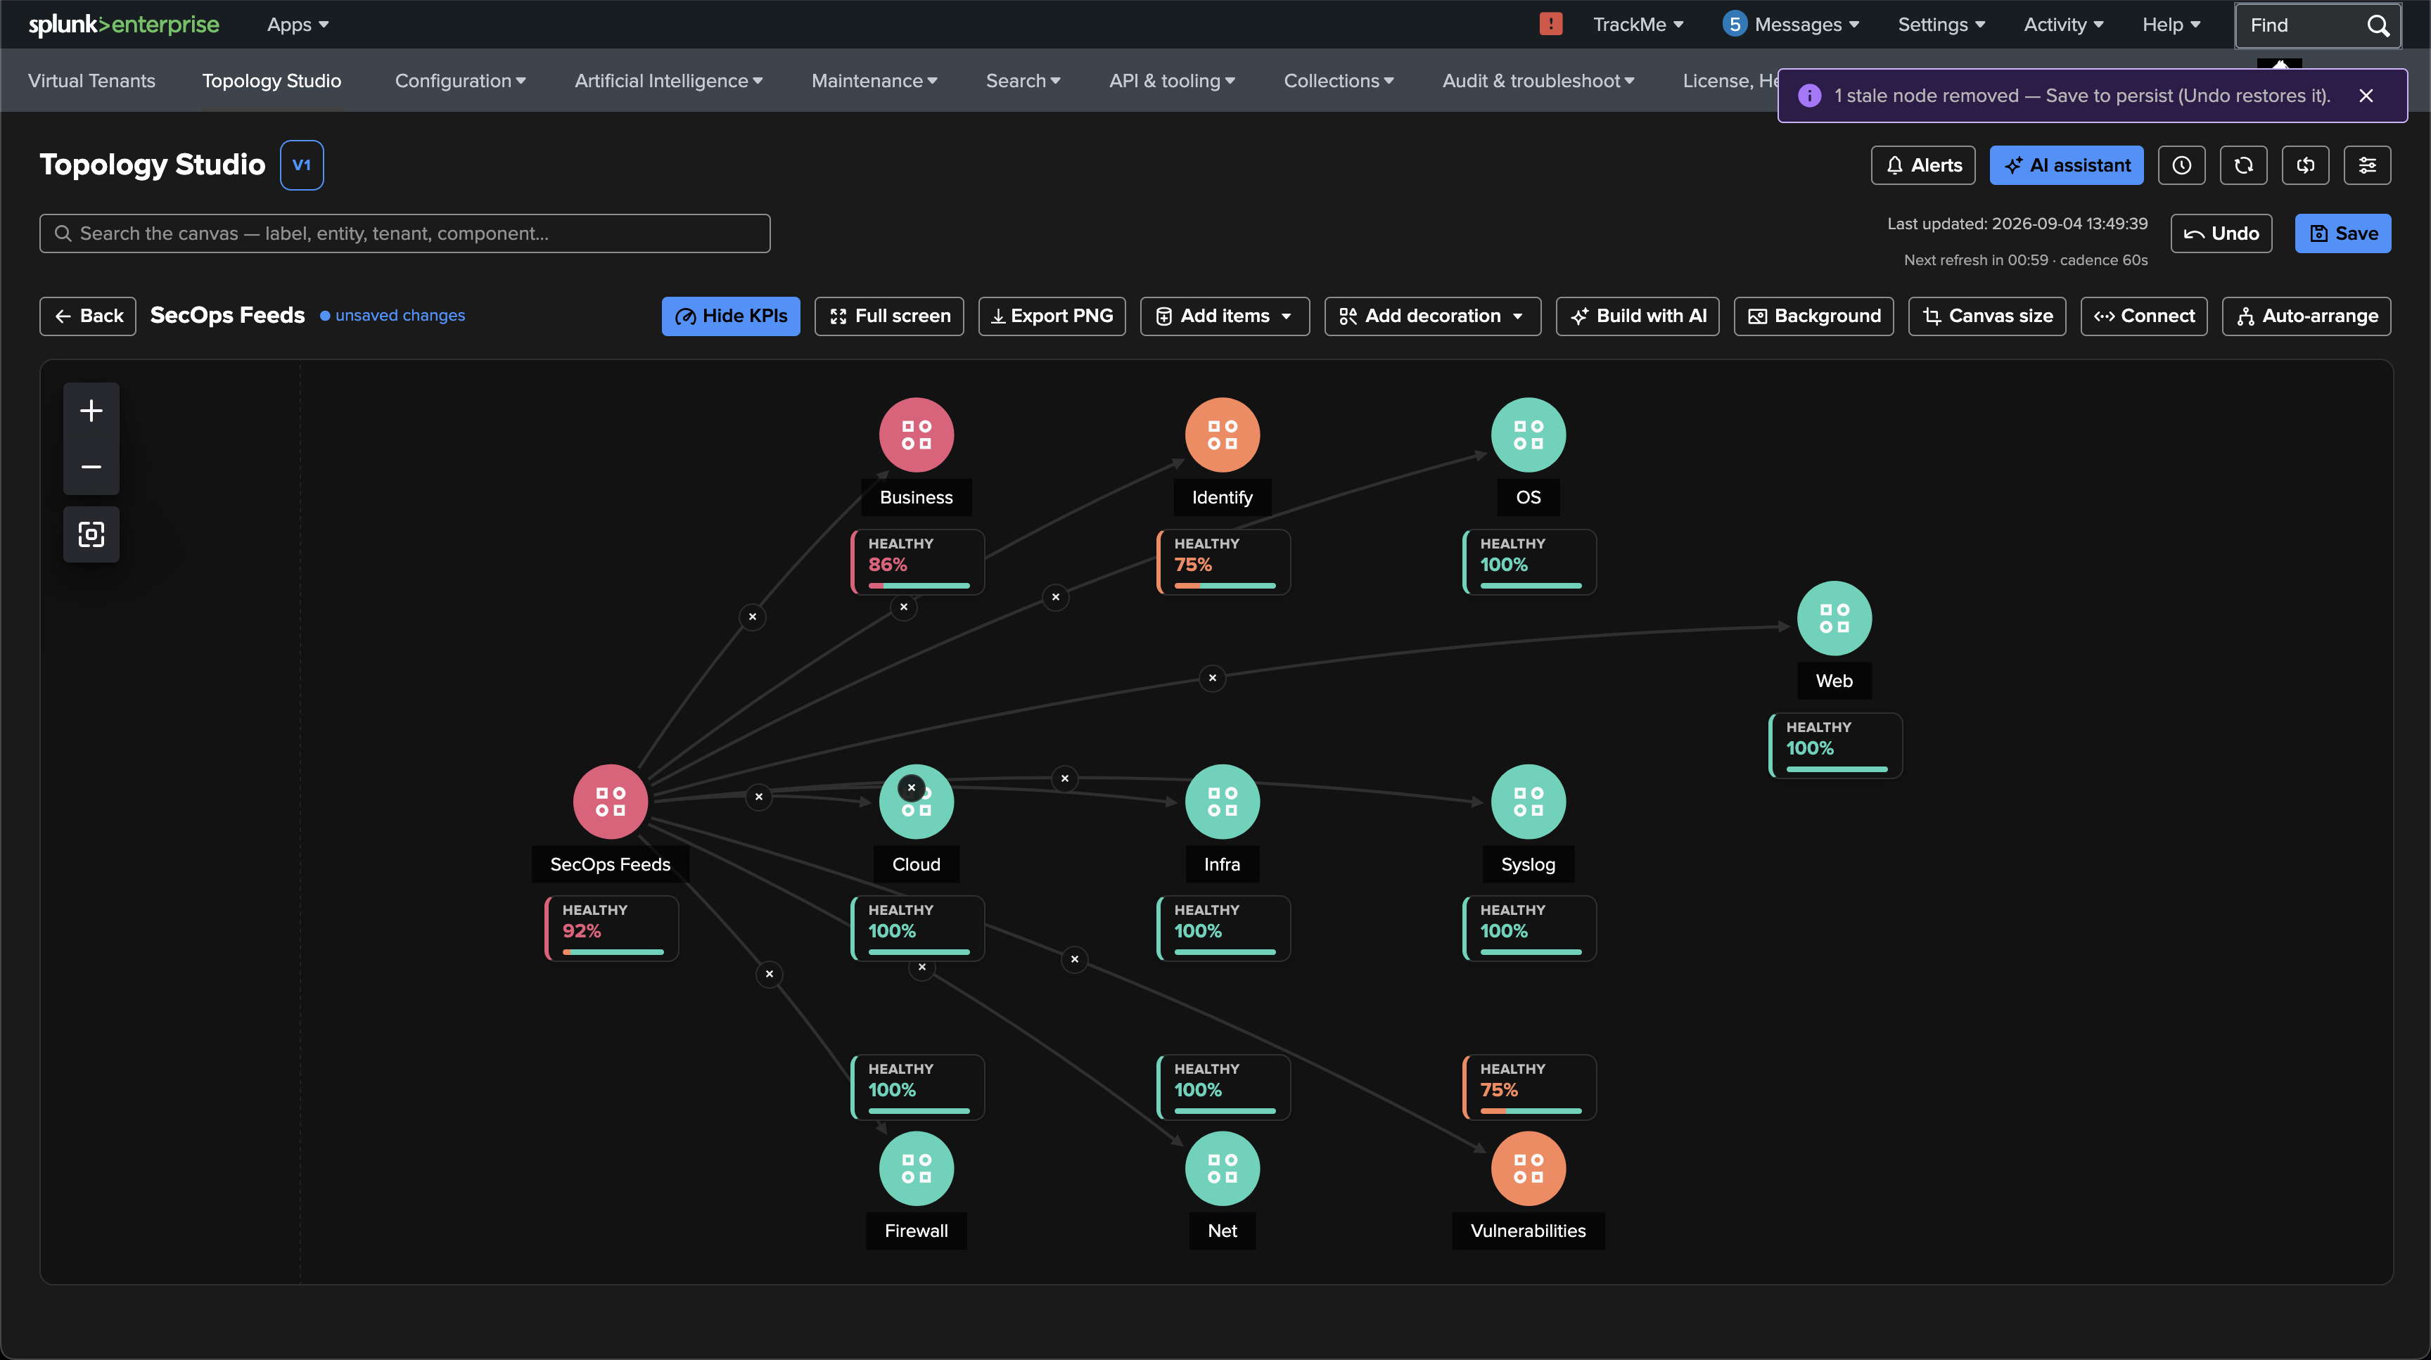Viewport: 2431px width, 1360px height.
Task: Toggle Connect mode for nodes
Action: (x=2143, y=316)
